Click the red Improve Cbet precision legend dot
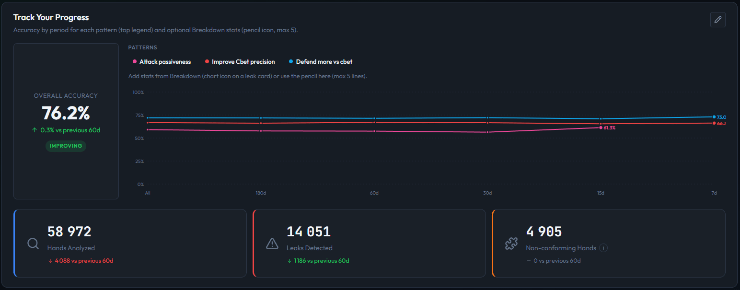Image resolution: width=740 pixels, height=290 pixels. click(207, 62)
